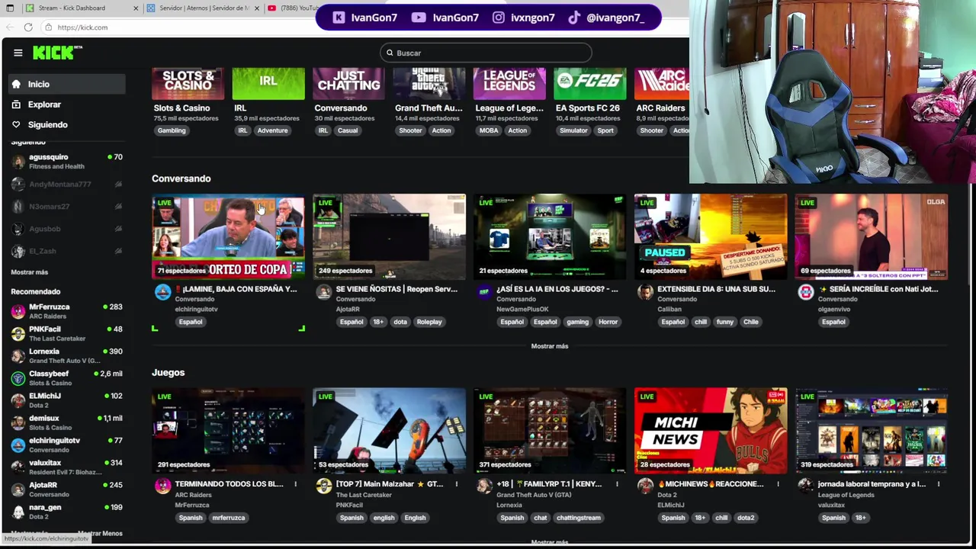Image resolution: width=976 pixels, height=549 pixels.
Task: Open the three-dot options on the TERMINANDO TODOS LOS BL card
Action: pyautogui.click(x=295, y=484)
